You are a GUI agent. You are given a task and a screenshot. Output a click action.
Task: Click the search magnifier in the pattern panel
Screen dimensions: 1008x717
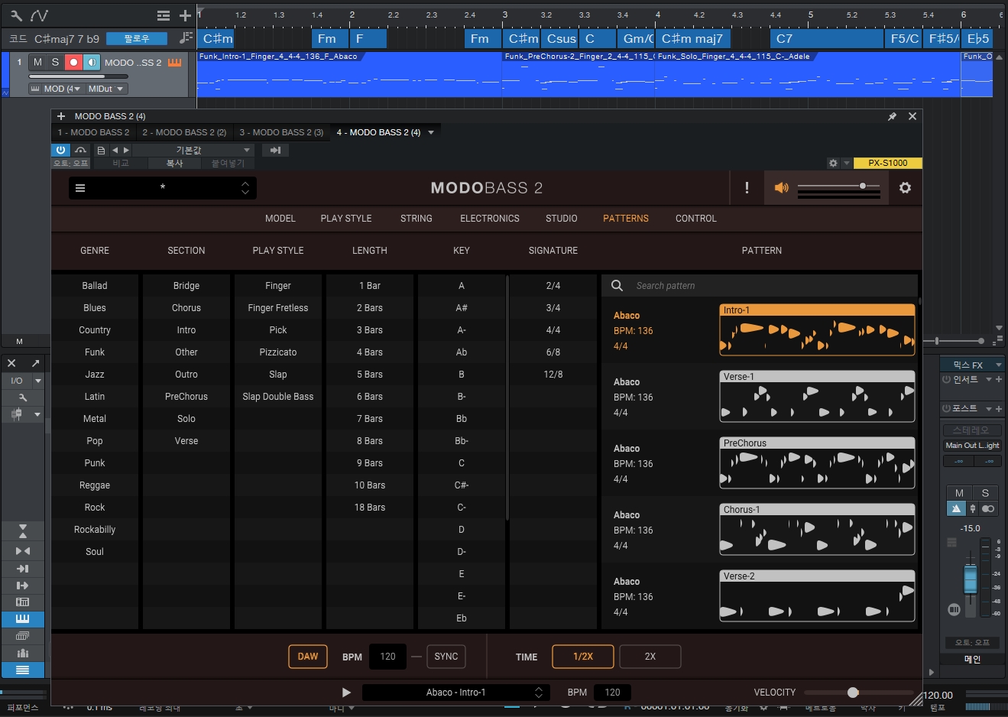pyautogui.click(x=617, y=285)
